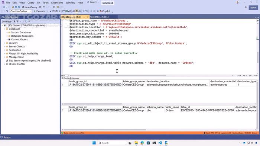Expand the Security folder node

(4, 43)
